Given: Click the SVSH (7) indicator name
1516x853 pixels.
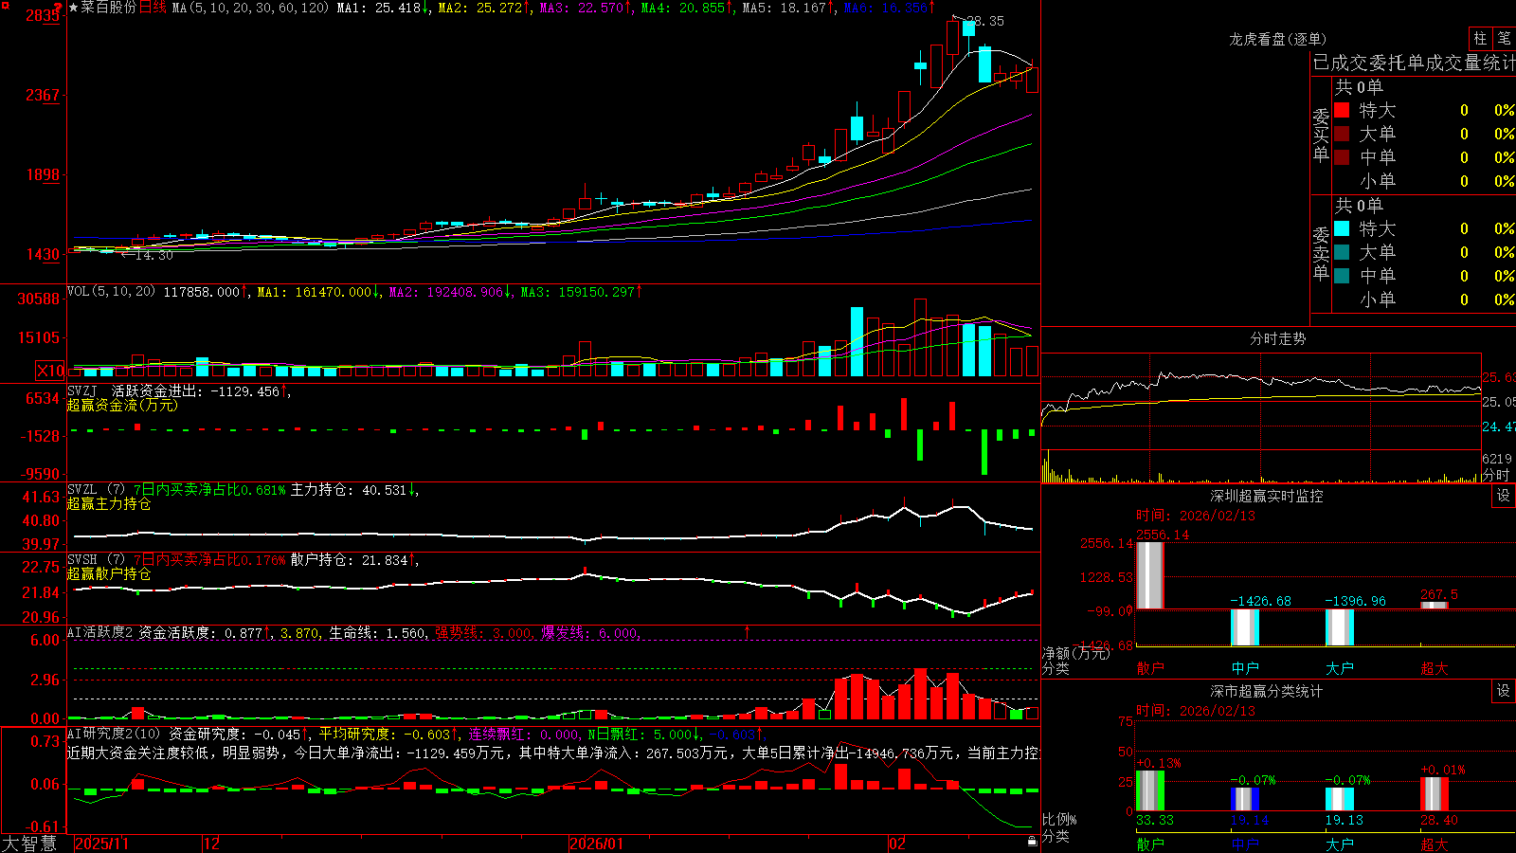Looking at the screenshot, I should pos(96,559).
